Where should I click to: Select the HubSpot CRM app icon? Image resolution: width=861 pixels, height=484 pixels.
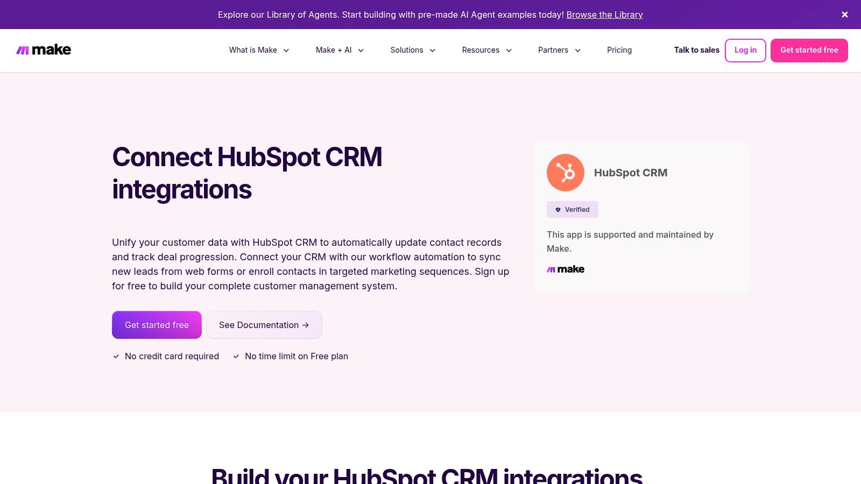565,173
